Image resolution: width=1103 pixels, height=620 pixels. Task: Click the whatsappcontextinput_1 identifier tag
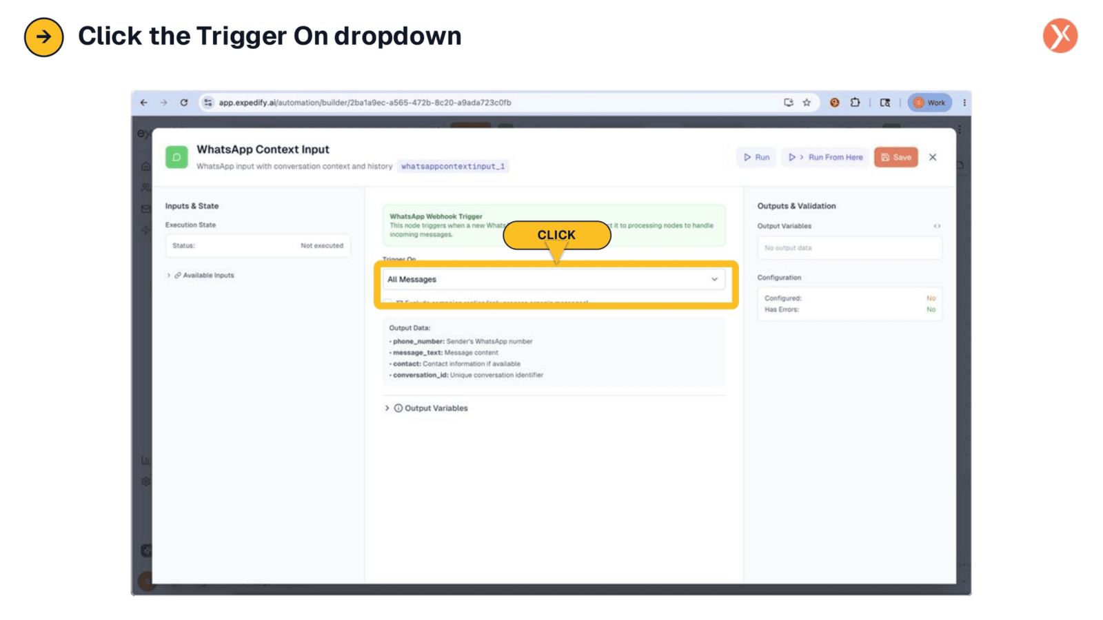pos(453,166)
